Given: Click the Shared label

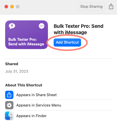Looking at the screenshot, I should point(12,64).
